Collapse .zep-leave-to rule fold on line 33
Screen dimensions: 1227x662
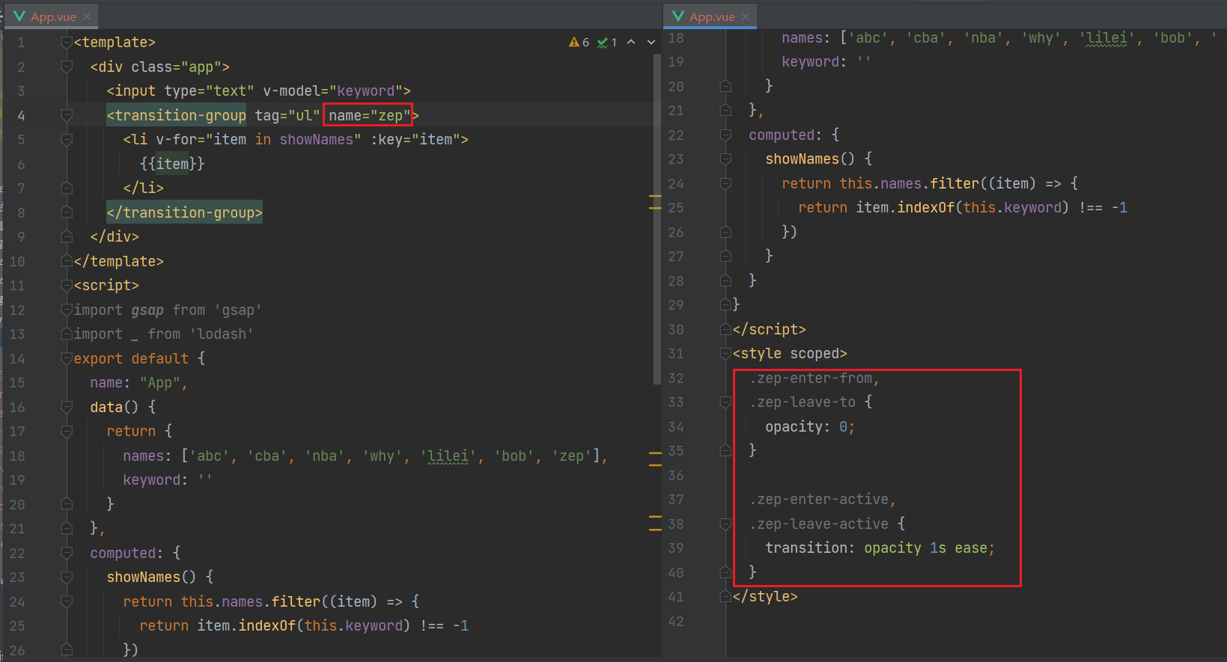tap(725, 402)
